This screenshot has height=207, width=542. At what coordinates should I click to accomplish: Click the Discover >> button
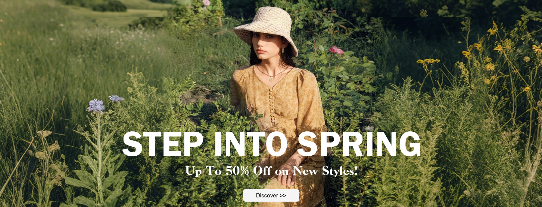point(271,195)
